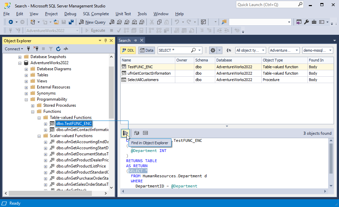Click the match case 'ab' icon

(x=136, y=133)
